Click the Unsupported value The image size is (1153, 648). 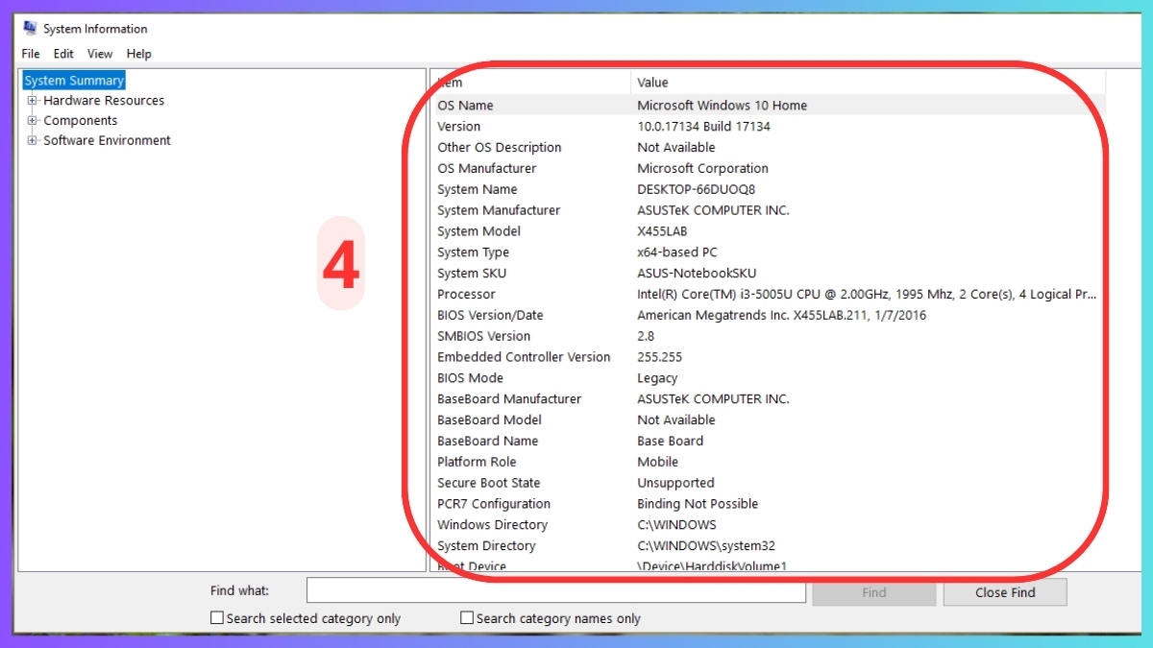pos(676,484)
